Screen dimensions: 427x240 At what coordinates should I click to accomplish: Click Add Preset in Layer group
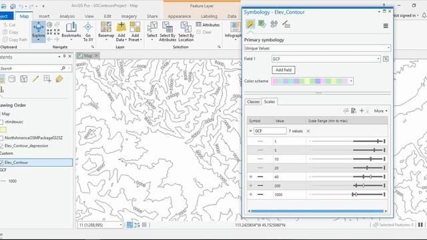tap(135, 31)
